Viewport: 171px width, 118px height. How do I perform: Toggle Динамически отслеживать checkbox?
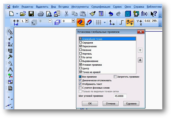[x=80, y=80]
